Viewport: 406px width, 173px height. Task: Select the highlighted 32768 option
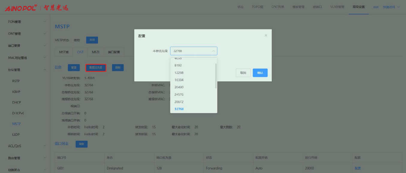[x=179, y=109]
